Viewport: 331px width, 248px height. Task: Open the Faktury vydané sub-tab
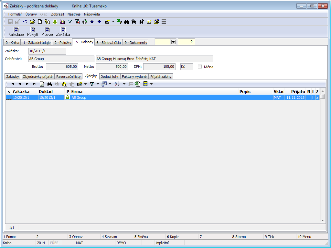134,77
